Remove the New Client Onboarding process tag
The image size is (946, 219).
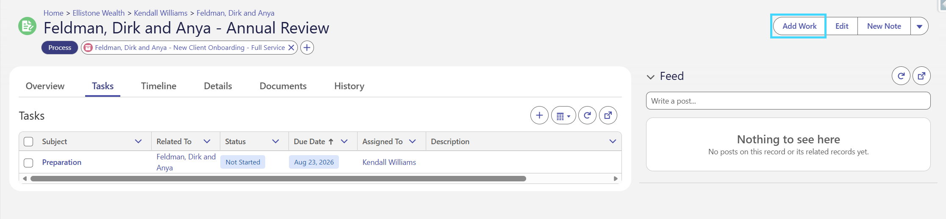click(291, 48)
